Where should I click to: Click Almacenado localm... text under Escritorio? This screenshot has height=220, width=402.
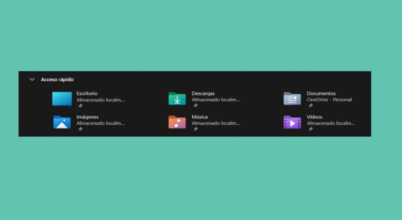(x=100, y=100)
